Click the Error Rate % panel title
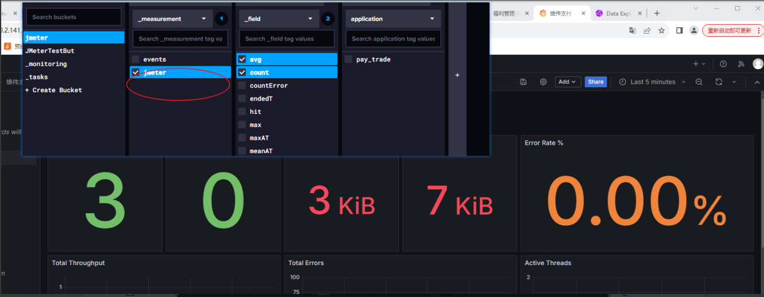The height and width of the screenshot is (297, 764). [544, 143]
